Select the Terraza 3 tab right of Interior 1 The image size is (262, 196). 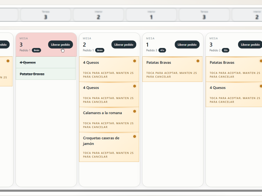(204, 15)
